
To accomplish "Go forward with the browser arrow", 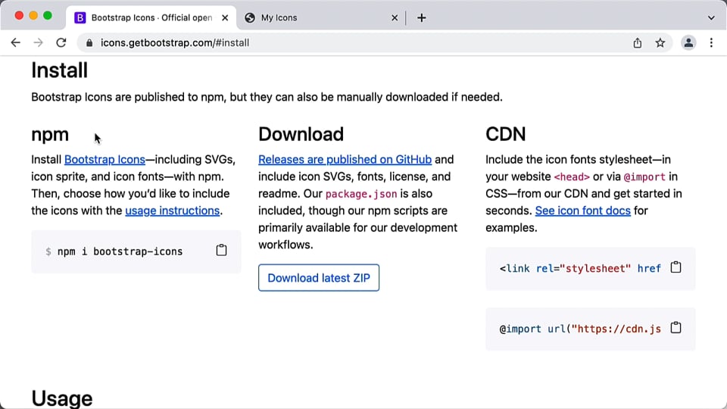I will pos(38,42).
